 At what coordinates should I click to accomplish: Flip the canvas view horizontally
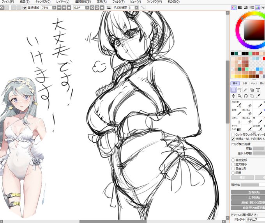[109, 8]
